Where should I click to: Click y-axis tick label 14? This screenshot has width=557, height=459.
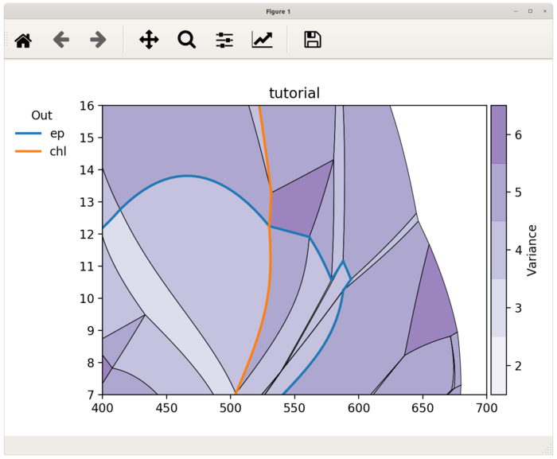tap(87, 169)
